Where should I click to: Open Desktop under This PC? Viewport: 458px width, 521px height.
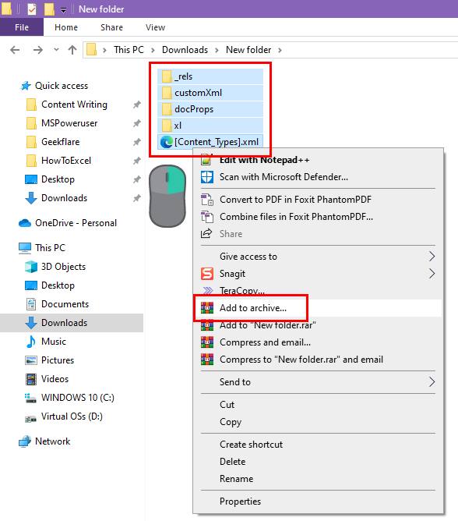tap(58, 285)
